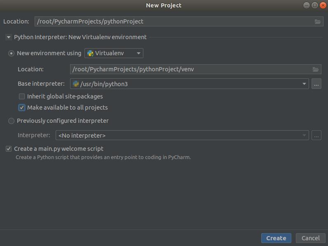Select Previously configured interpreter radio button
This screenshot has height=246, width=328.
point(12,121)
